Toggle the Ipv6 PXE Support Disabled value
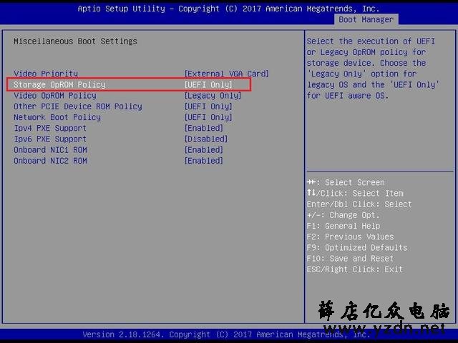This screenshot has width=458, height=343. (x=206, y=139)
